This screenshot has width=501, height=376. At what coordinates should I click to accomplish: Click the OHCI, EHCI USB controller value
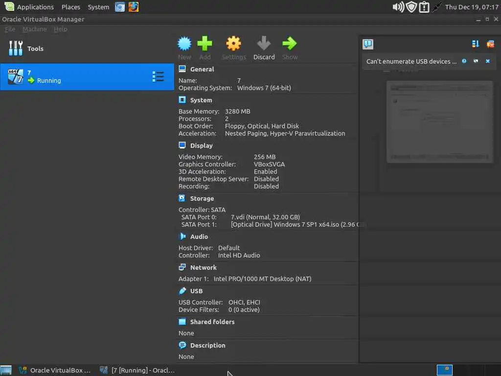(x=244, y=302)
